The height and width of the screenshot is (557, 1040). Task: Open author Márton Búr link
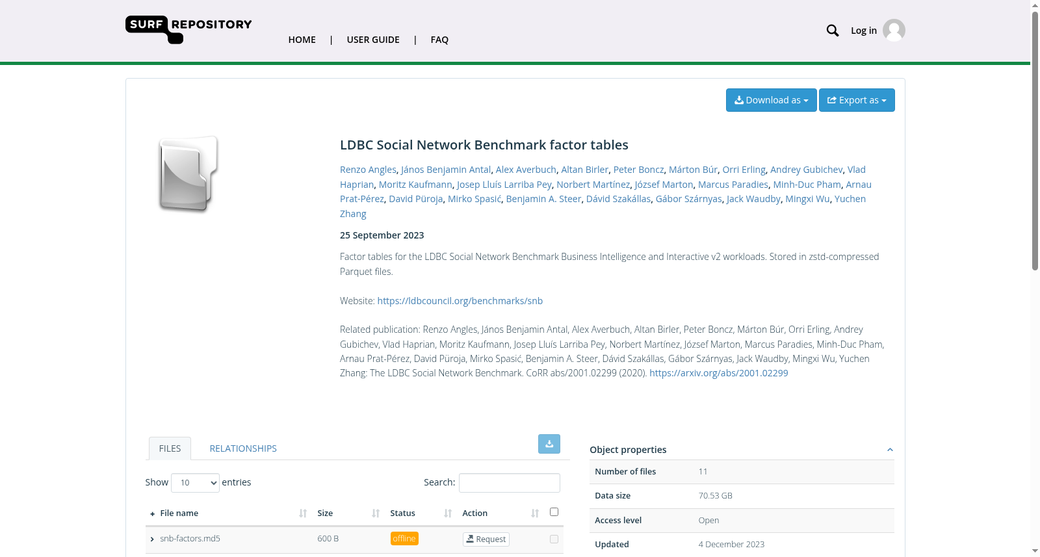(x=693, y=170)
